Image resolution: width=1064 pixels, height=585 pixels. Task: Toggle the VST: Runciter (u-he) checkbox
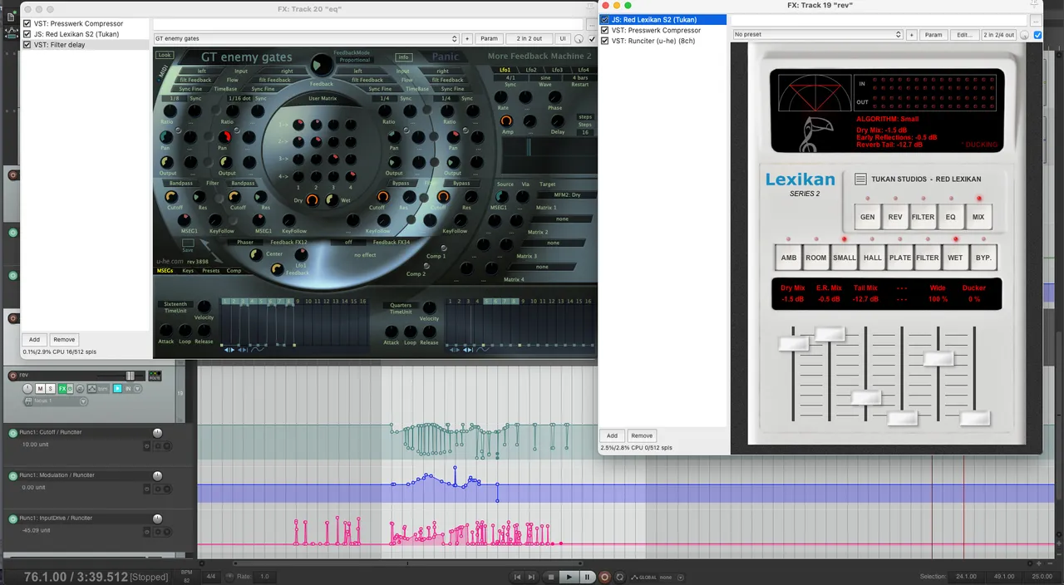click(x=604, y=41)
